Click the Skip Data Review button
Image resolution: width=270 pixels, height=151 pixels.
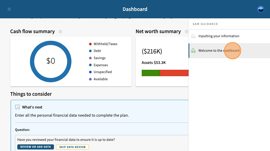coord(73,147)
